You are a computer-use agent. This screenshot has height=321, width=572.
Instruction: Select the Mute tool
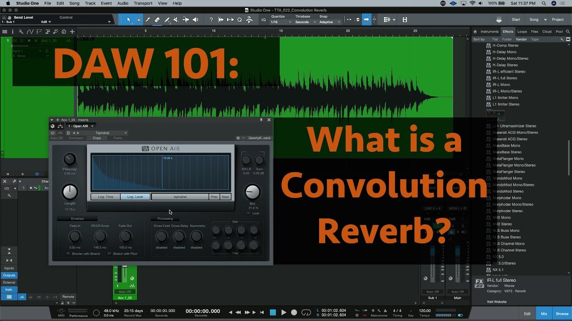(x=176, y=20)
